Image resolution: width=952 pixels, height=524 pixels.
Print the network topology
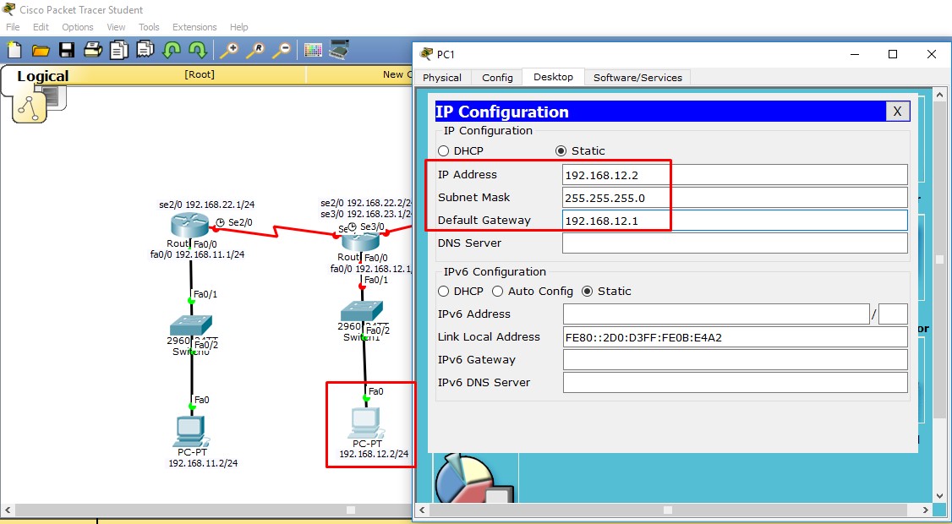tap(93, 50)
